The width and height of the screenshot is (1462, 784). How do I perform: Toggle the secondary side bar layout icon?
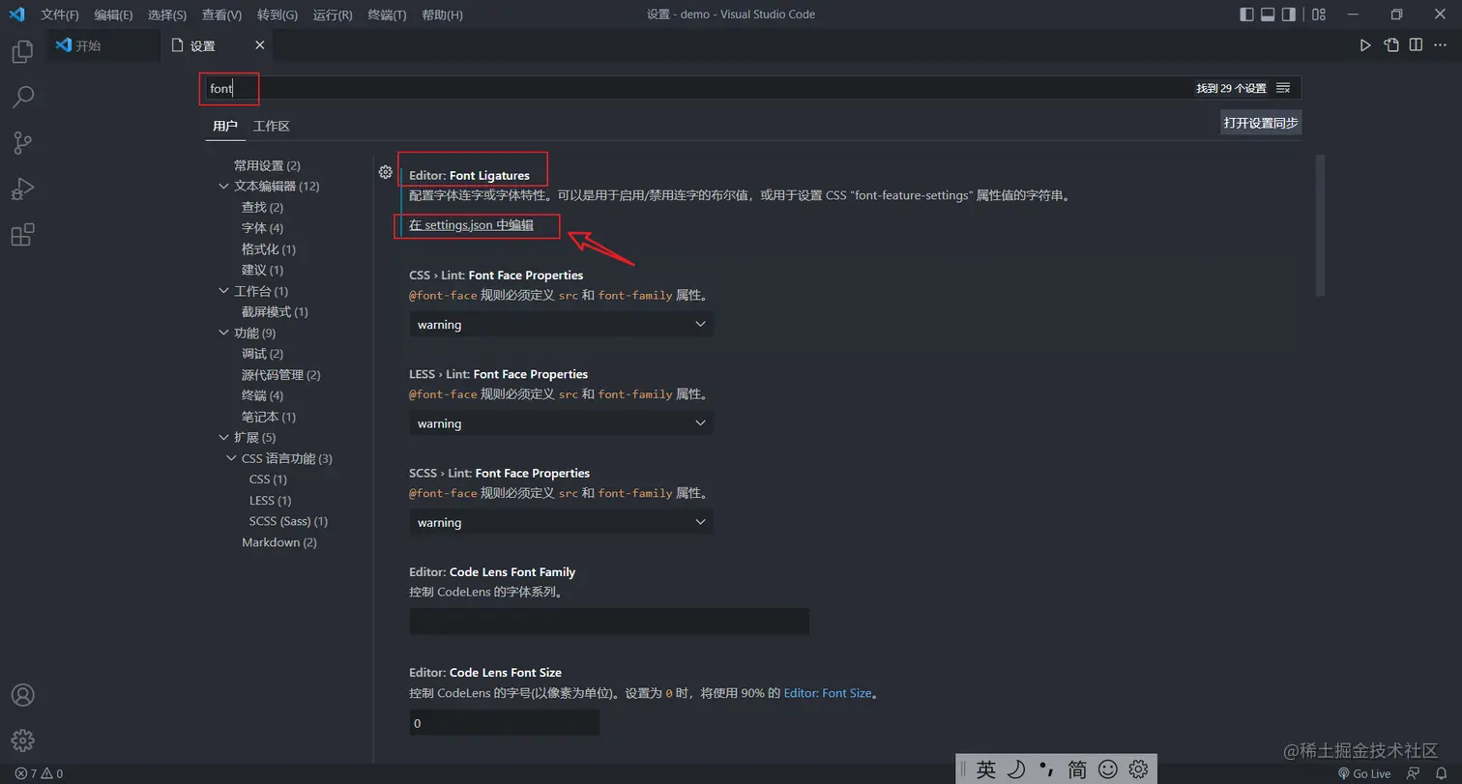pos(1289,15)
